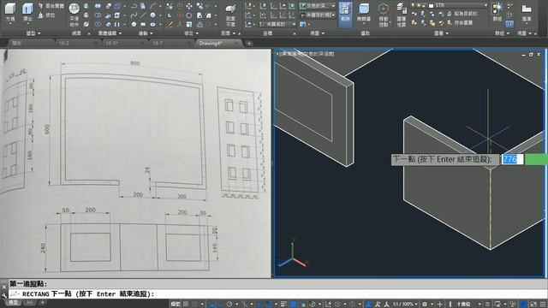548x308 pixels.
Task: Toggle polar tracking in status bar
Action: (229, 305)
